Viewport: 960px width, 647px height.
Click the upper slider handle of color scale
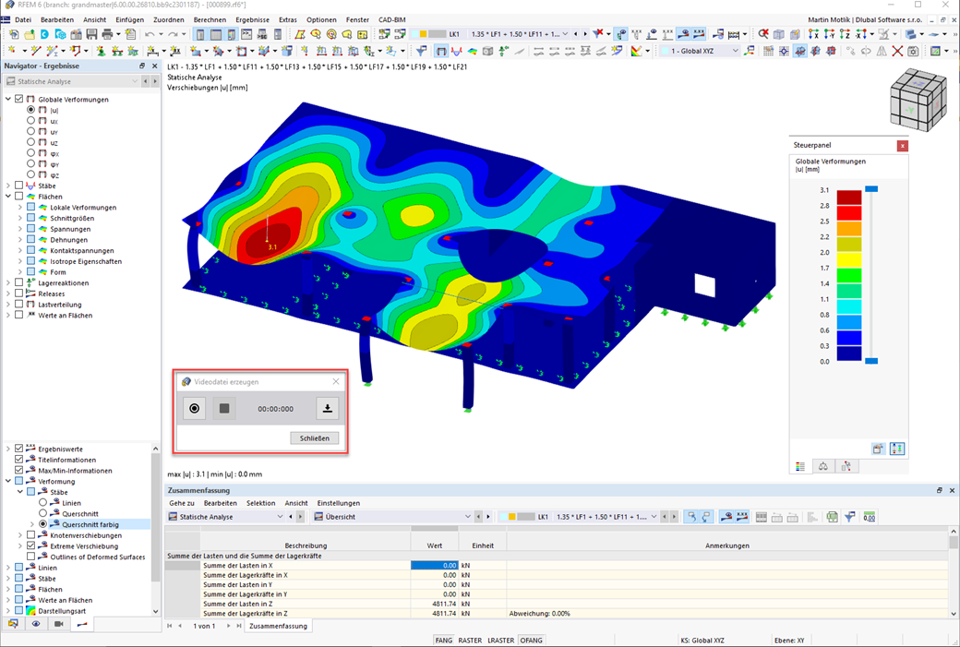[871, 189]
